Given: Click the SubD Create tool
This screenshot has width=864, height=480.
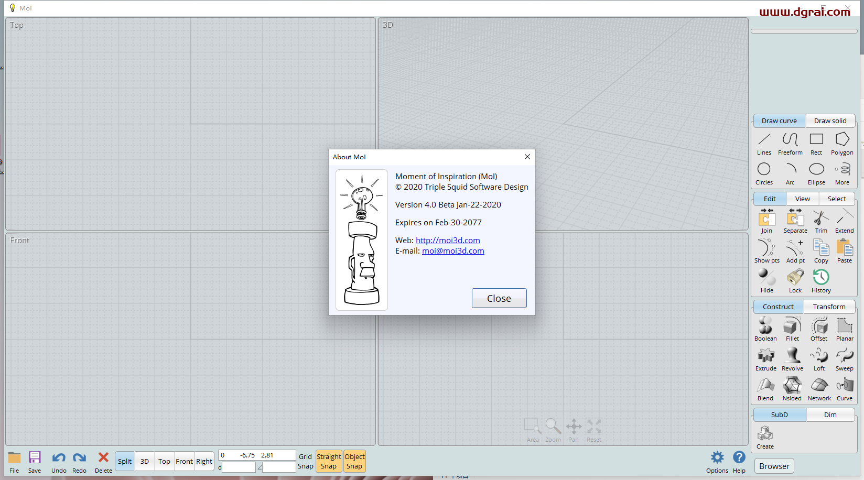Looking at the screenshot, I should [x=765, y=437].
